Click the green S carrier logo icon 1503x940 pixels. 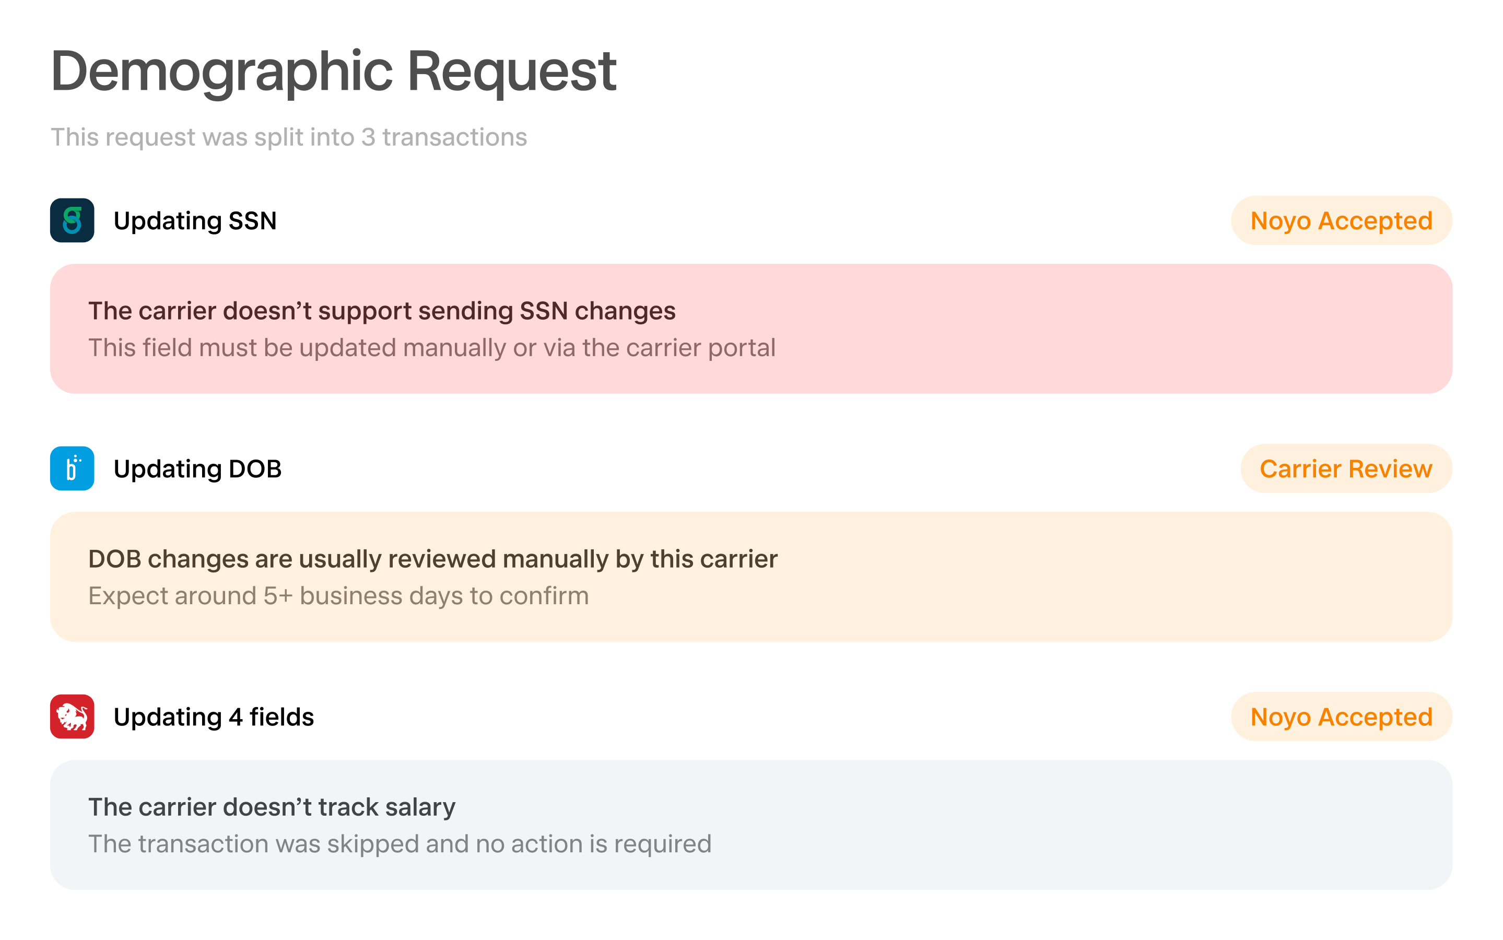[72, 220]
